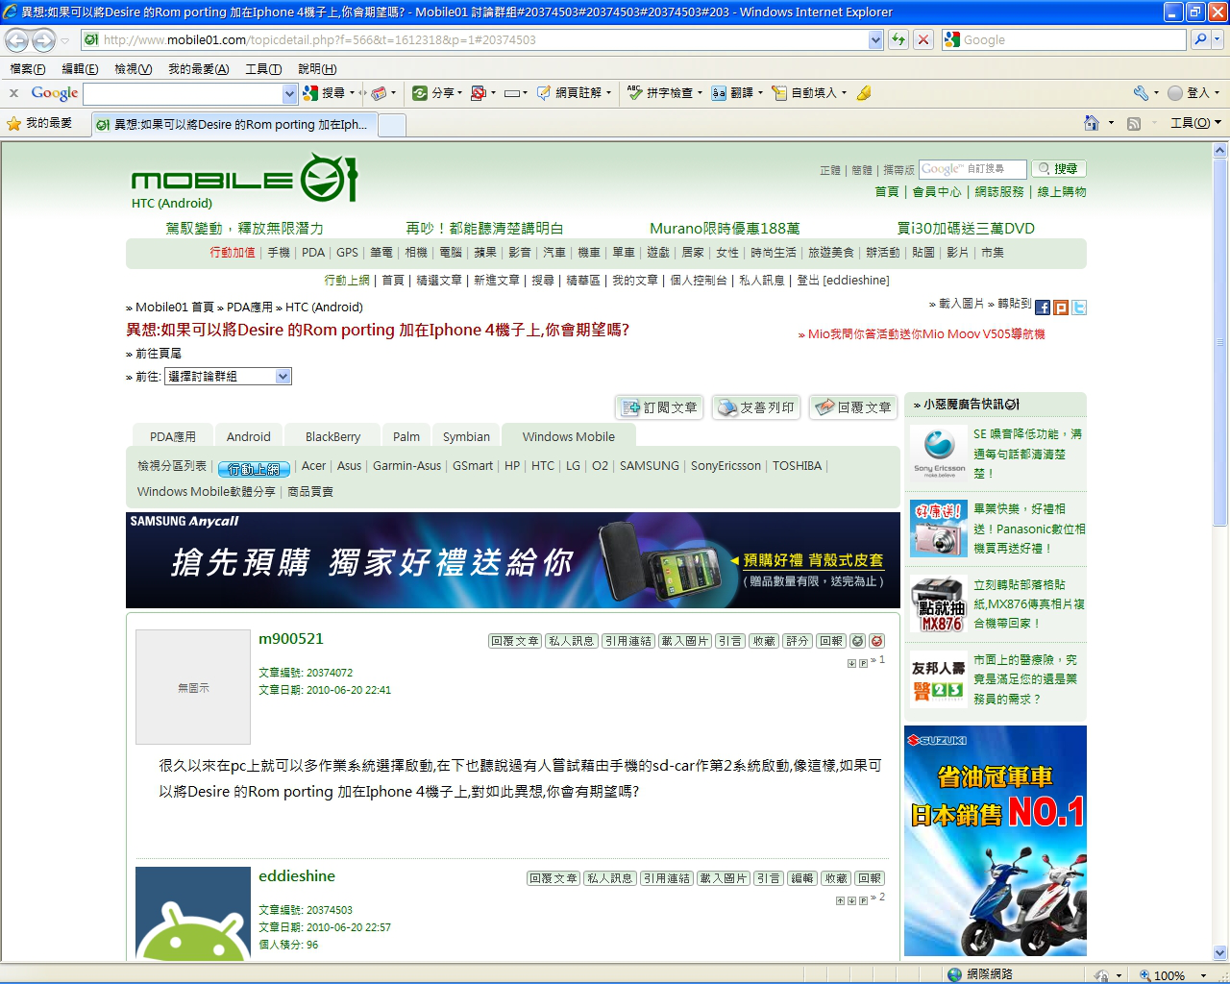Open the 編輯(E) menu
The height and width of the screenshot is (984, 1230).
tap(80, 69)
